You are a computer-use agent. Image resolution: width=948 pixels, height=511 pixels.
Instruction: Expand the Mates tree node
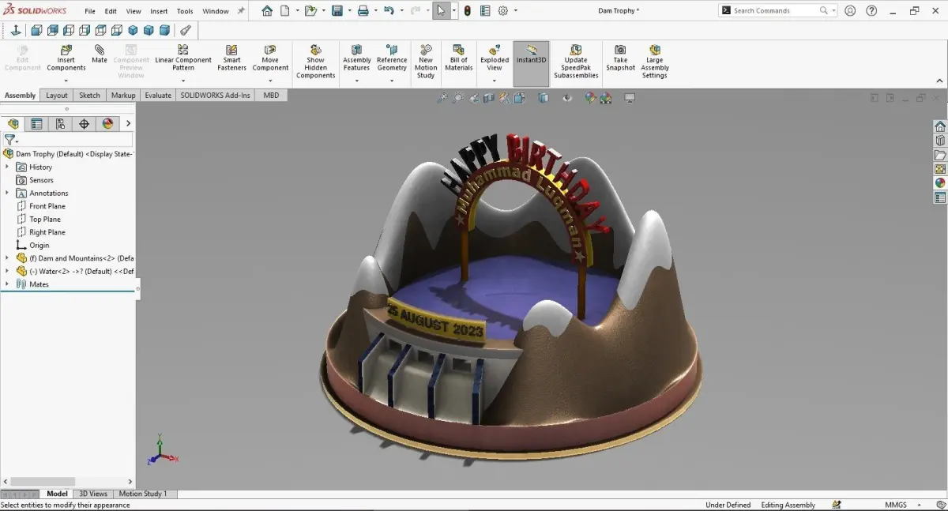point(7,284)
